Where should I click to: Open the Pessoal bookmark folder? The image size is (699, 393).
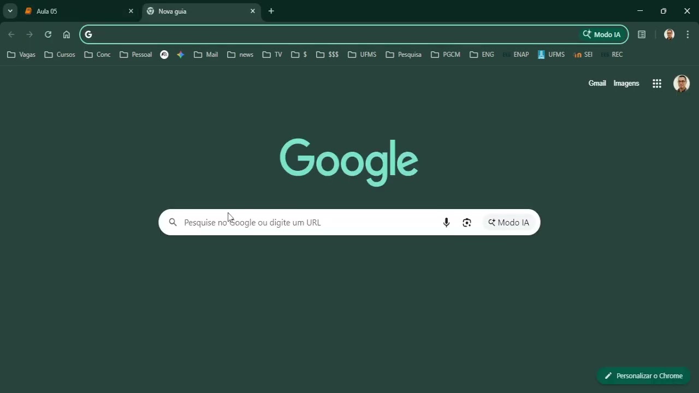(x=135, y=55)
